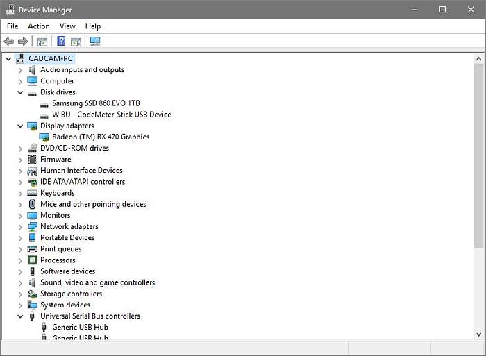Open the Action menu
This screenshot has height=356, width=486.
point(39,26)
